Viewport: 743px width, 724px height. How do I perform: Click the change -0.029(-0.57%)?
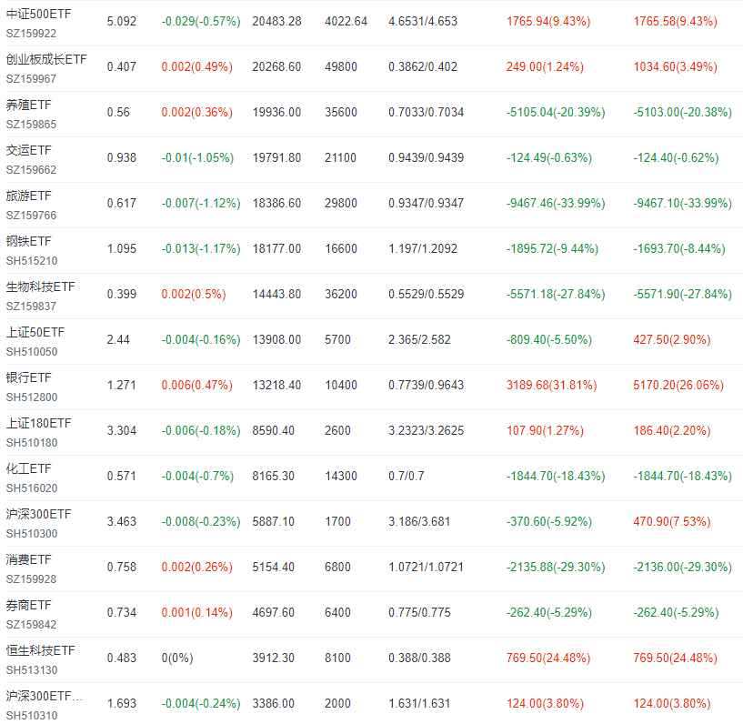pos(201,22)
